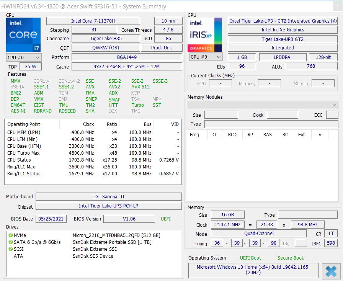Viewport: 343px width, 281px height.
Task: Open the CPU #0 selector dropdown
Action: coord(24,57)
